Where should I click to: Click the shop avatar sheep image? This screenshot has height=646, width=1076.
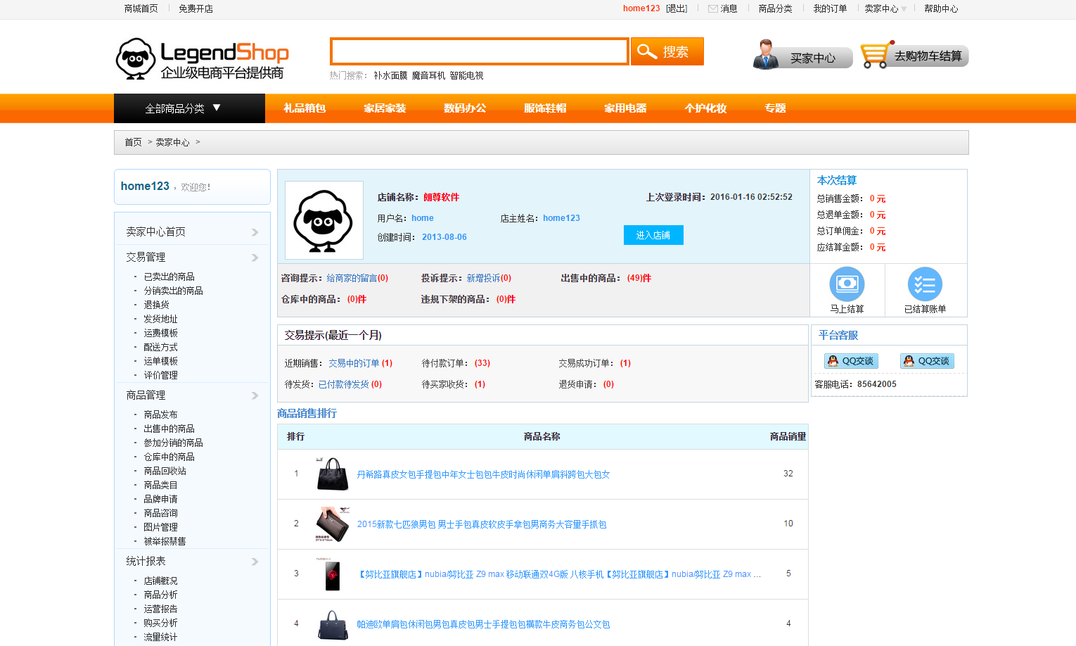coord(324,220)
